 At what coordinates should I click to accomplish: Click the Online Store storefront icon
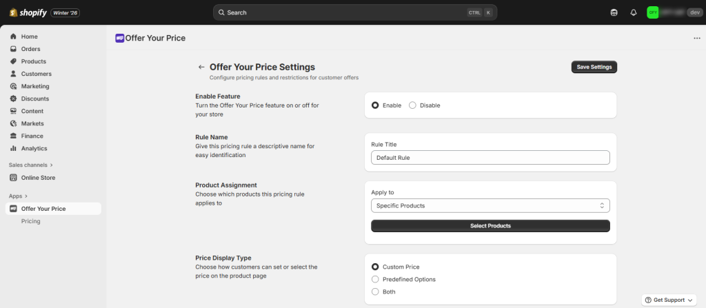[14, 177]
